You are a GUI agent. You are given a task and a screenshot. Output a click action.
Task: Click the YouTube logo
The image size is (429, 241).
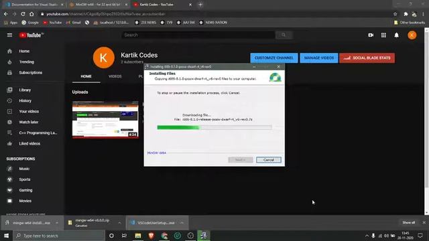(31, 35)
